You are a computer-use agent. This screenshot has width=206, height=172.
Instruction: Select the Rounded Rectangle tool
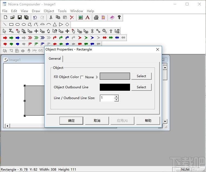tap(18, 24)
